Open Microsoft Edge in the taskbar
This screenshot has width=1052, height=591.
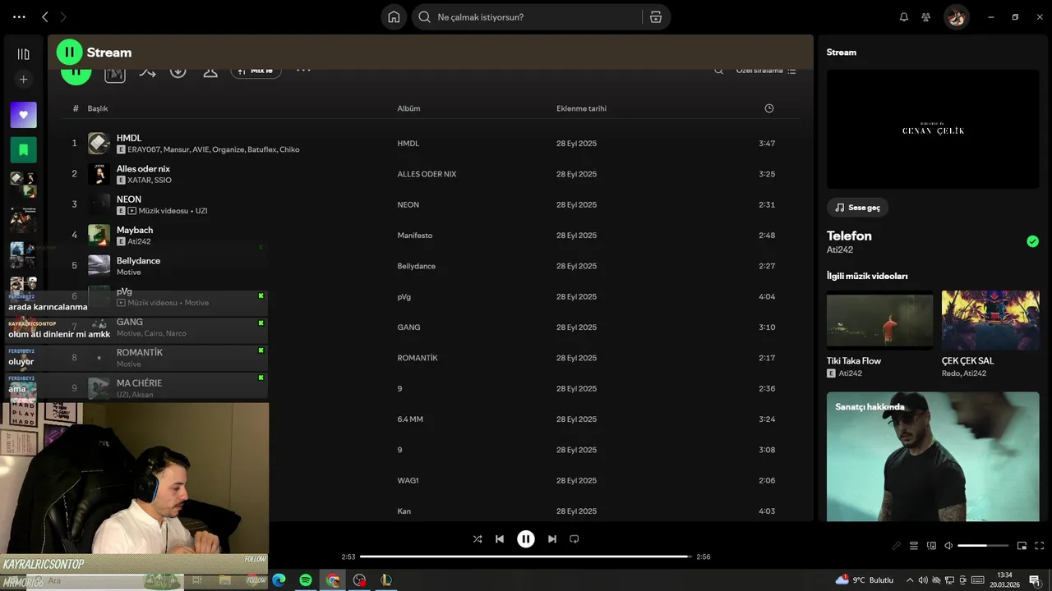(x=279, y=580)
